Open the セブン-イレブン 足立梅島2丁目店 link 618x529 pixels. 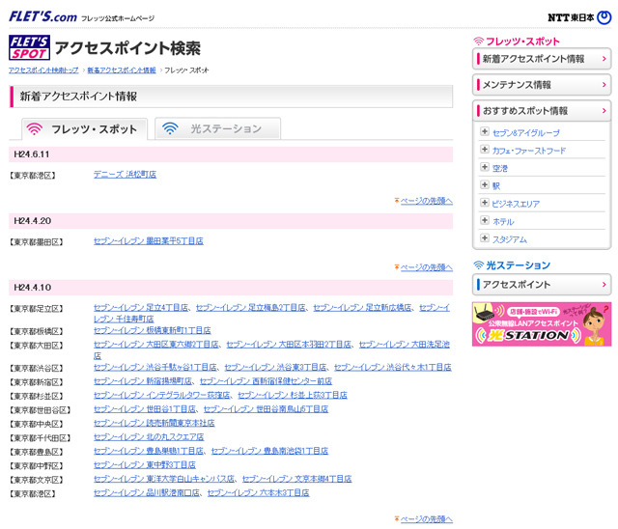tap(251, 308)
